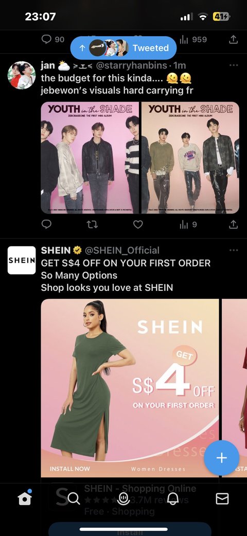Like the starryhanbins tweet
Screen dimensions: 247x536
click(x=138, y=224)
